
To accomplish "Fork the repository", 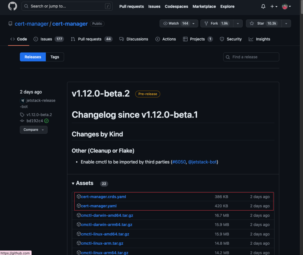I will (217, 23).
